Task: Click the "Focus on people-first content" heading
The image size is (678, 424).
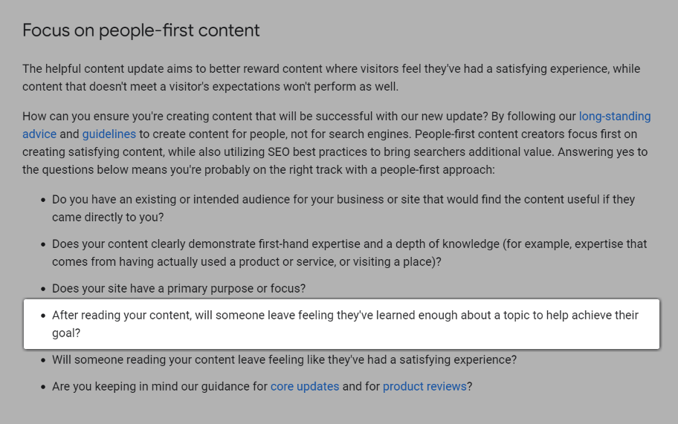Action: (141, 30)
